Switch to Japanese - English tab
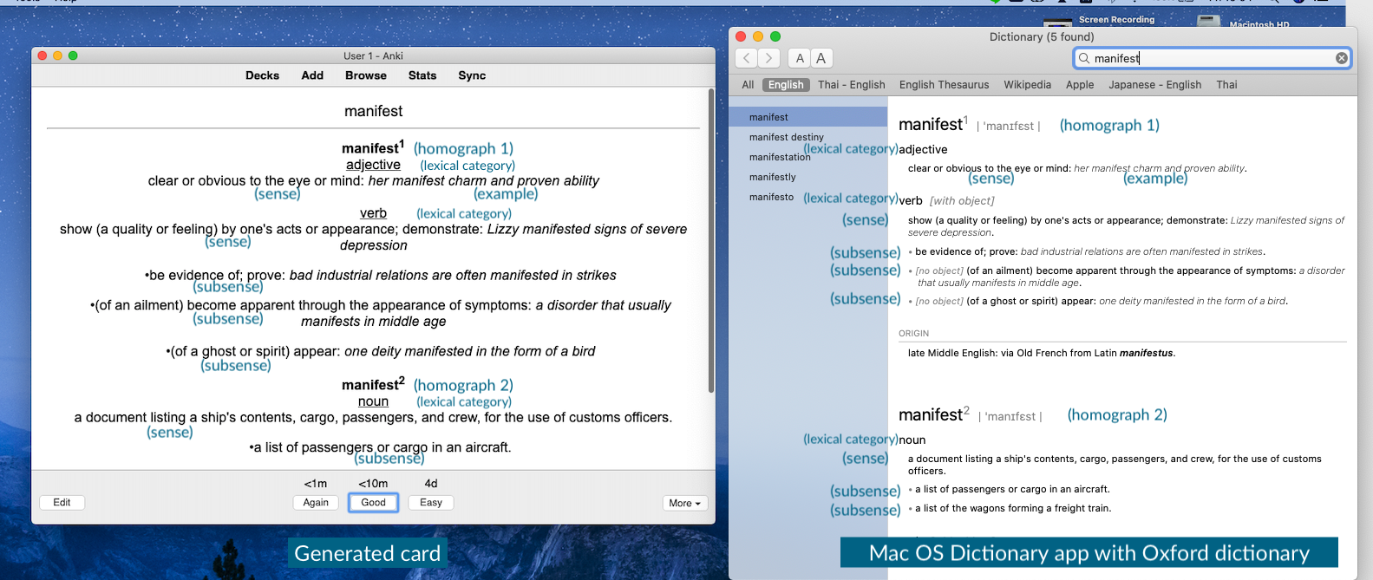The width and height of the screenshot is (1373, 580). pyautogui.click(x=1154, y=85)
